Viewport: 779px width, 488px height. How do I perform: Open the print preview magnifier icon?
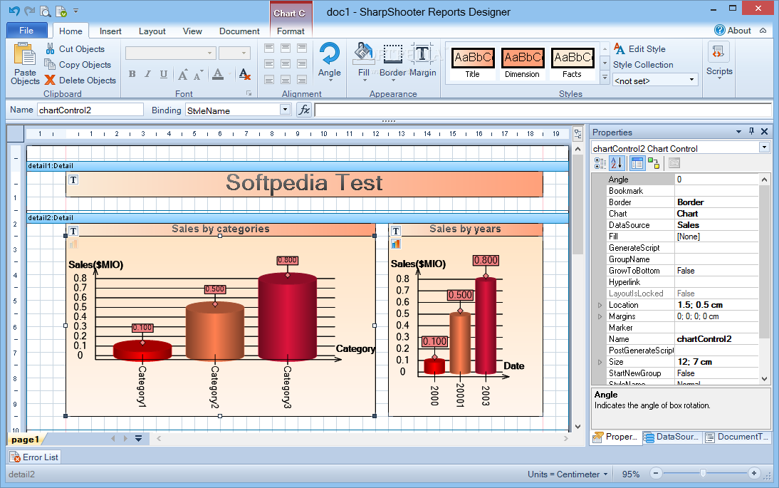tap(45, 11)
